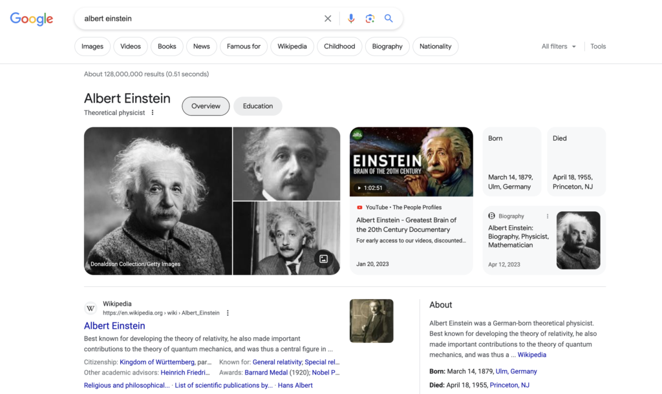Click the blue magnifier search button
This screenshot has height=394, width=662.
pos(389,19)
